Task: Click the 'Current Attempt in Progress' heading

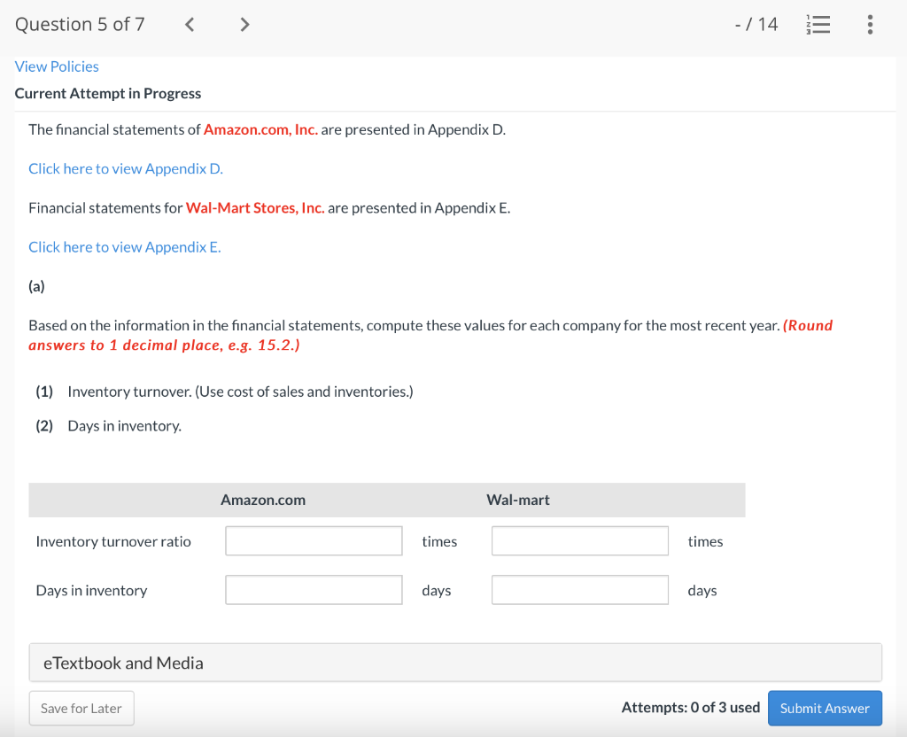Action: (x=107, y=93)
